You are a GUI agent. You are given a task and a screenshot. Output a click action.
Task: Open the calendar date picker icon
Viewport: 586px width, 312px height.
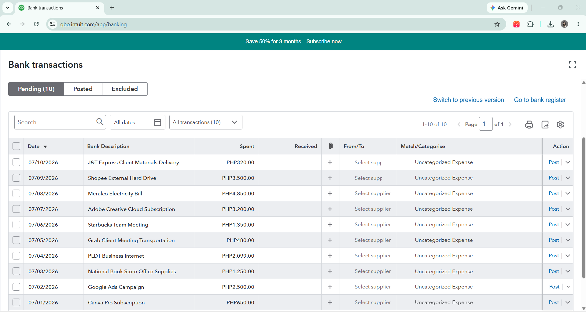click(x=157, y=122)
